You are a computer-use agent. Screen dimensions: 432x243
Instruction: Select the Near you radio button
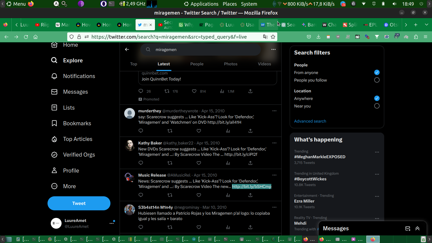[377, 106]
